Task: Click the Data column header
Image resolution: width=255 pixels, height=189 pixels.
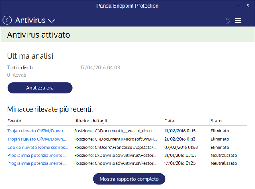Action: click(x=169, y=121)
